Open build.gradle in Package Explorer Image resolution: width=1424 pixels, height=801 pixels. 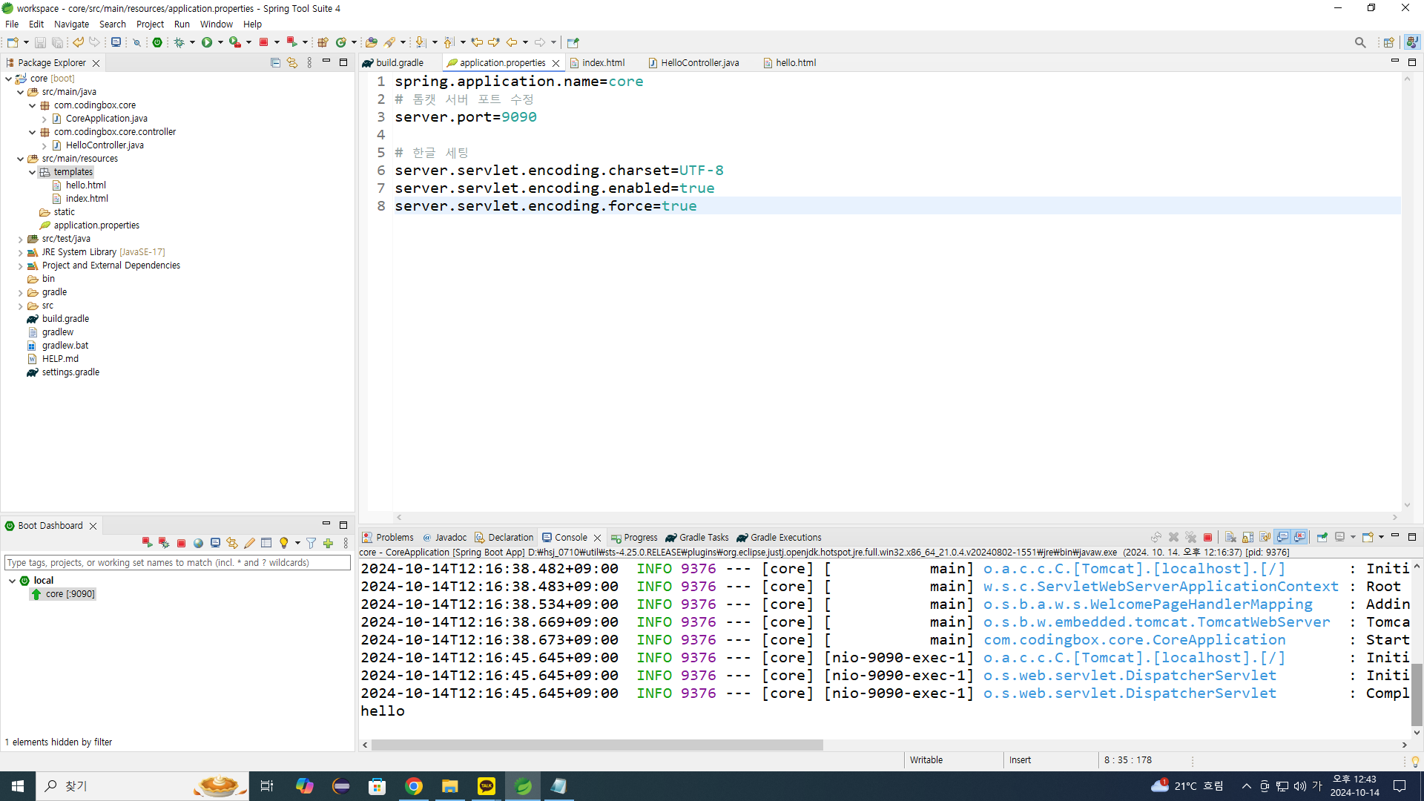point(65,319)
